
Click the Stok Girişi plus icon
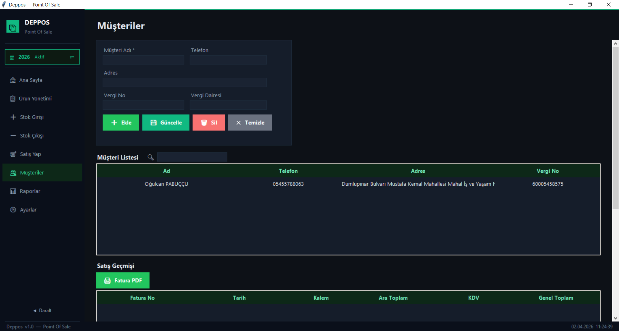[x=13, y=117]
